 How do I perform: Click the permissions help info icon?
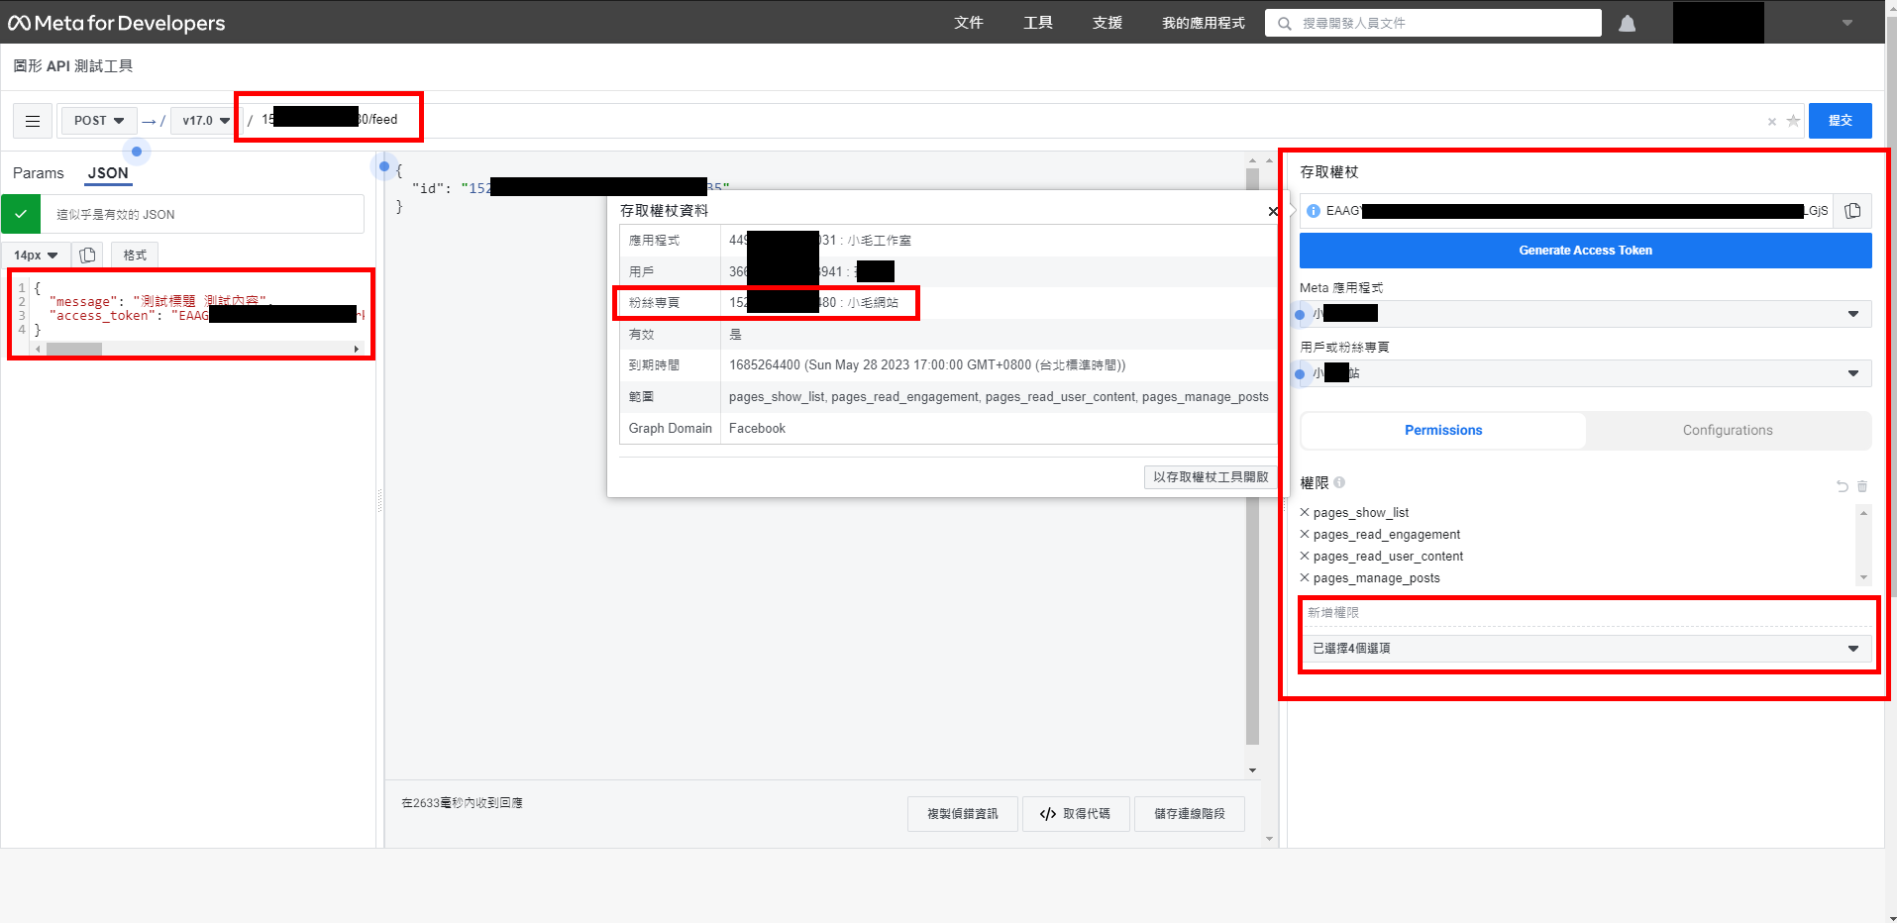(x=1339, y=482)
